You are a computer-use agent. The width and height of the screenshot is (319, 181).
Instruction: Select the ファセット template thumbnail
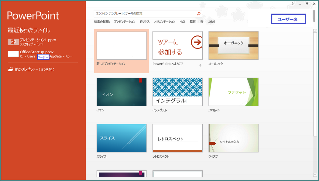pos(233,92)
